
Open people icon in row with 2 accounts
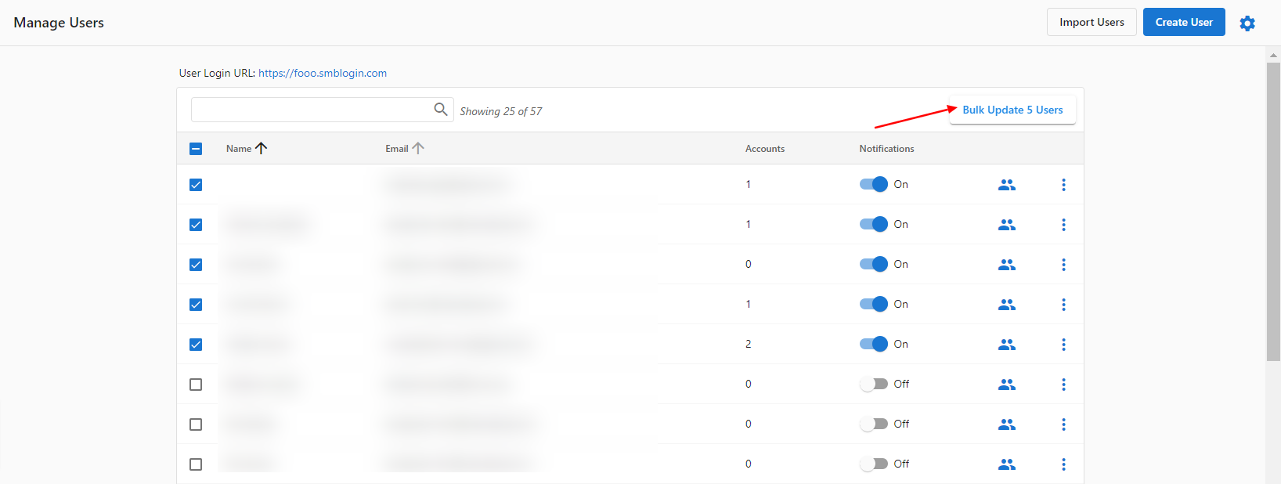click(x=1007, y=345)
